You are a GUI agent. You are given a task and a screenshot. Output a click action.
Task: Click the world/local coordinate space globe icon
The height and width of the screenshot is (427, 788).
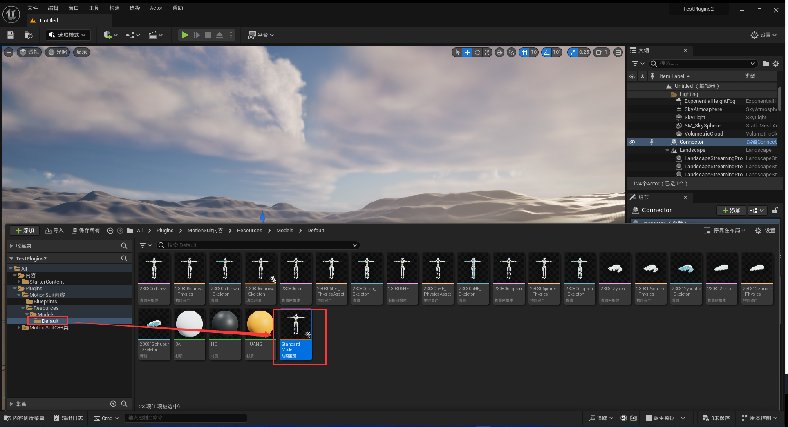pyautogui.click(x=499, y=52)
